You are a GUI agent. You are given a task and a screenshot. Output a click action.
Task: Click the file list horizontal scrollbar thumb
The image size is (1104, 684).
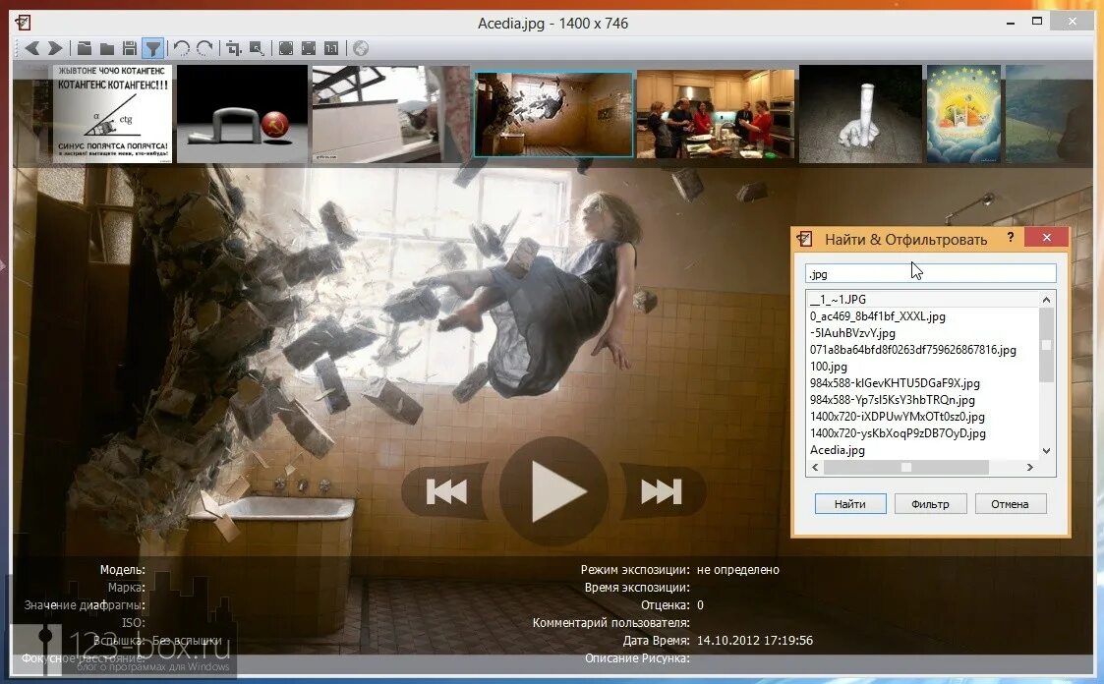tap(906, 467)
